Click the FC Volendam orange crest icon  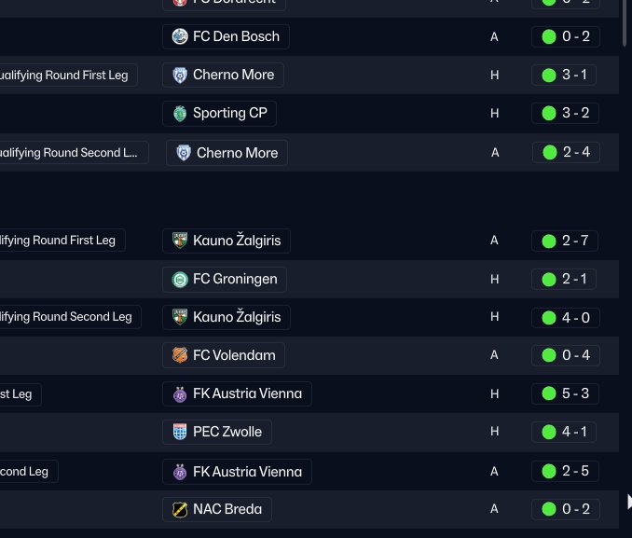point(180,355)
